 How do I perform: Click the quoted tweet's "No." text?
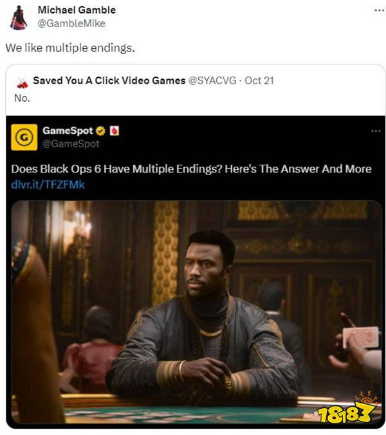click(22, 98)
